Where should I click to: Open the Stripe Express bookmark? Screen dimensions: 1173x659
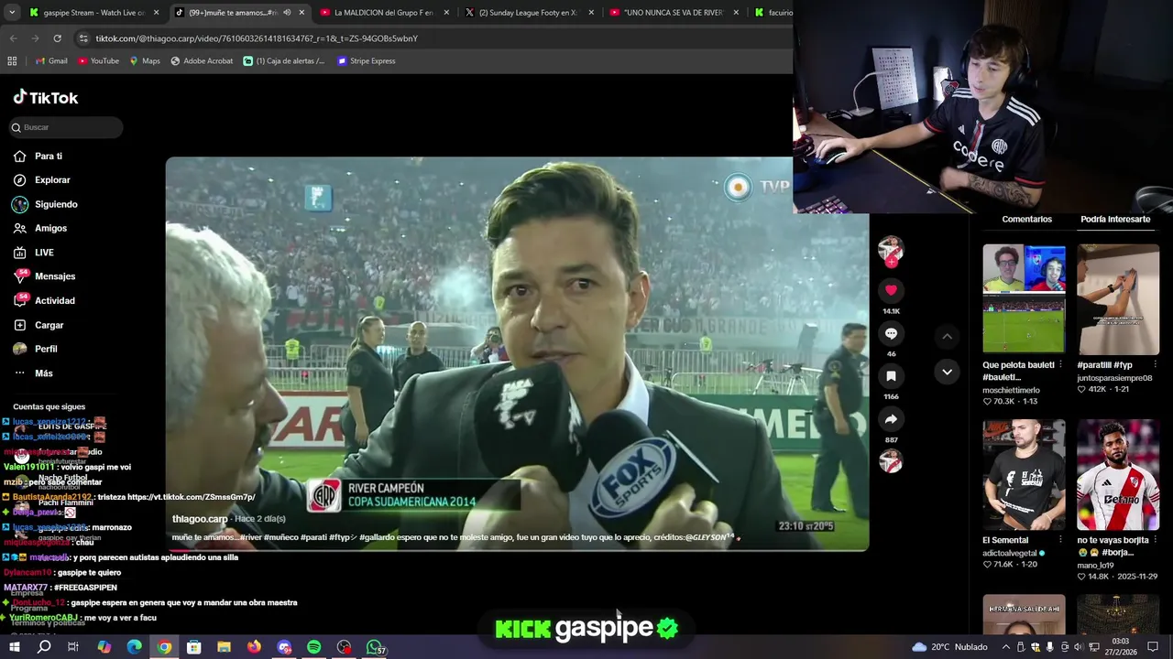[x=367, y=61]
